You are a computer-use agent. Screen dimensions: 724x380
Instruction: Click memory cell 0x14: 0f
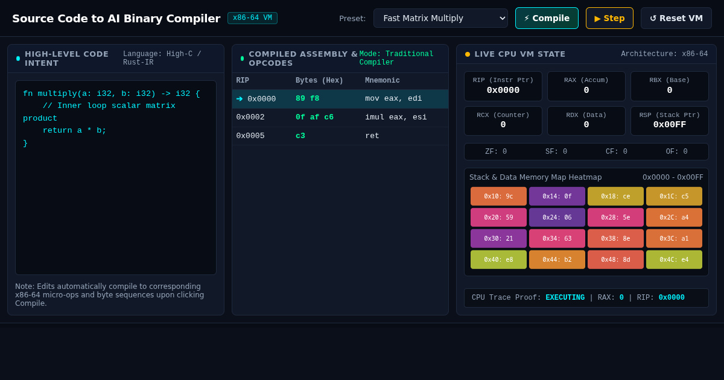(x=557, y=197)
